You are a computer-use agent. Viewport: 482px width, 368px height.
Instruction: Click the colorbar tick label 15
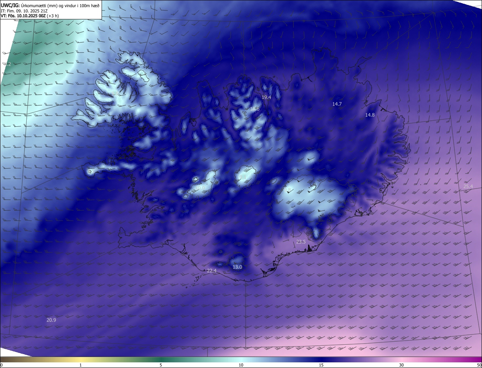[321, 365]
